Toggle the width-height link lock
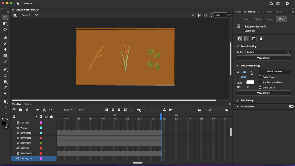The height and width of the screenshot is (166, 295). [252, 74]
